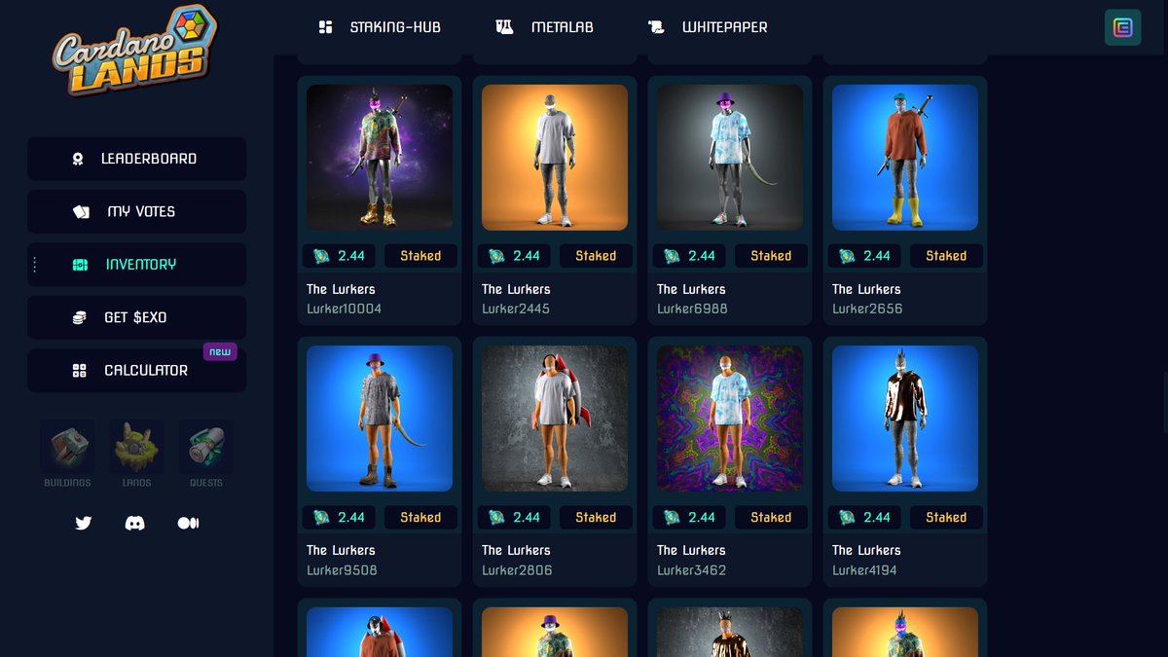Click the new badge on Calculator
This screenshot has height=657, width=1168.
click(220, 351)
